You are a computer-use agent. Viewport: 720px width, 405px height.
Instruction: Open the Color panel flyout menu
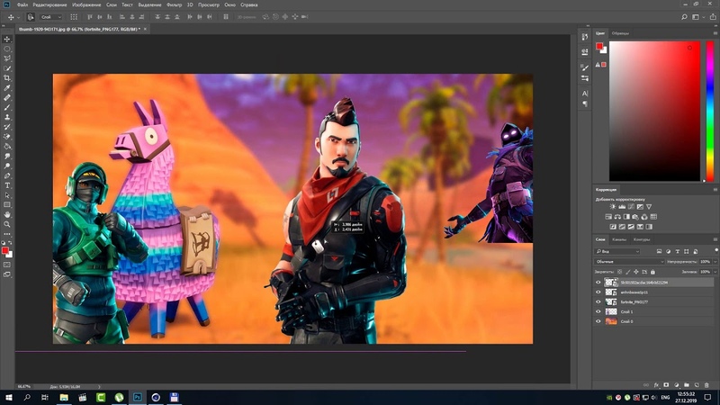(x=715, y=33)
